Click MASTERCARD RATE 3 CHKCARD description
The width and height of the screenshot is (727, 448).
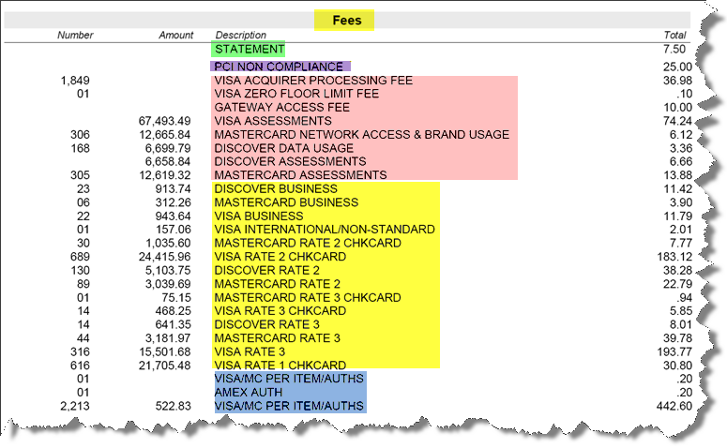308,297
